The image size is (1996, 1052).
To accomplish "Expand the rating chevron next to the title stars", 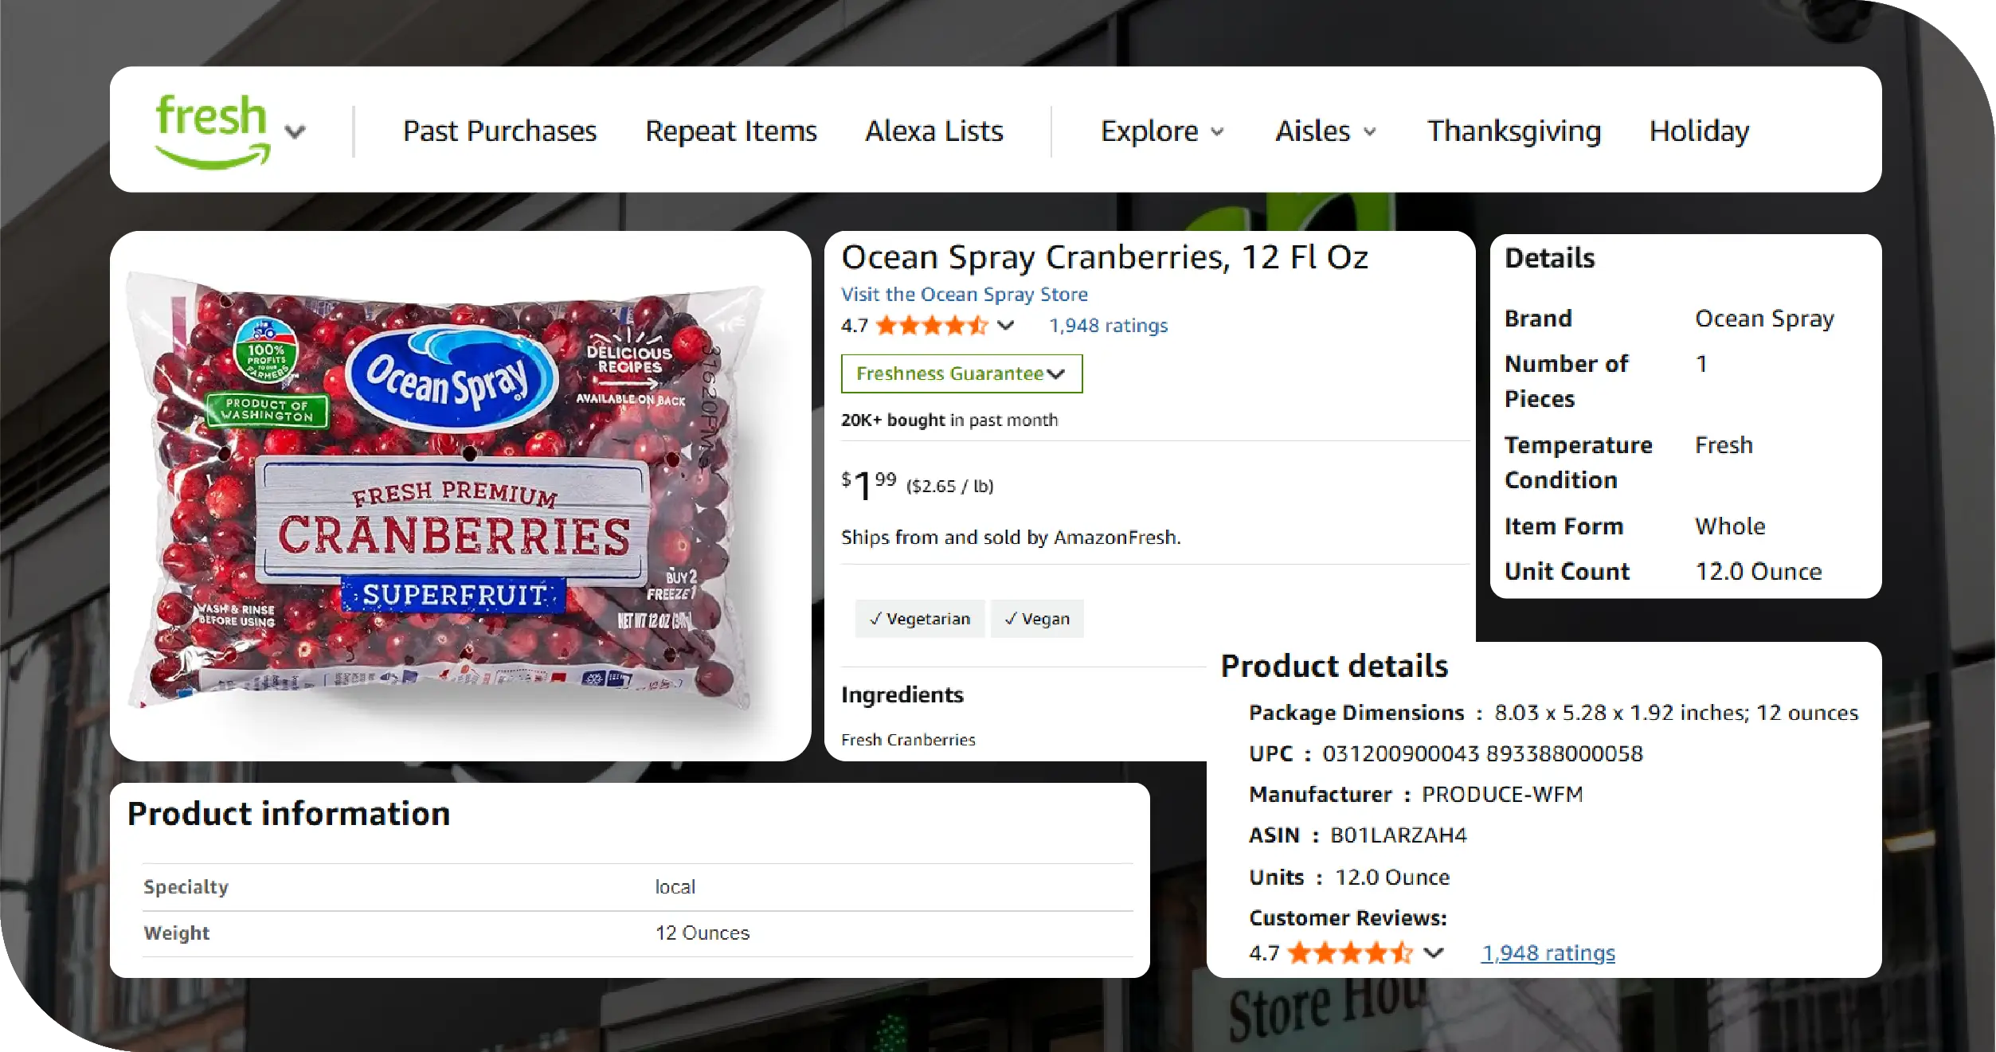I will (1006, 326).
